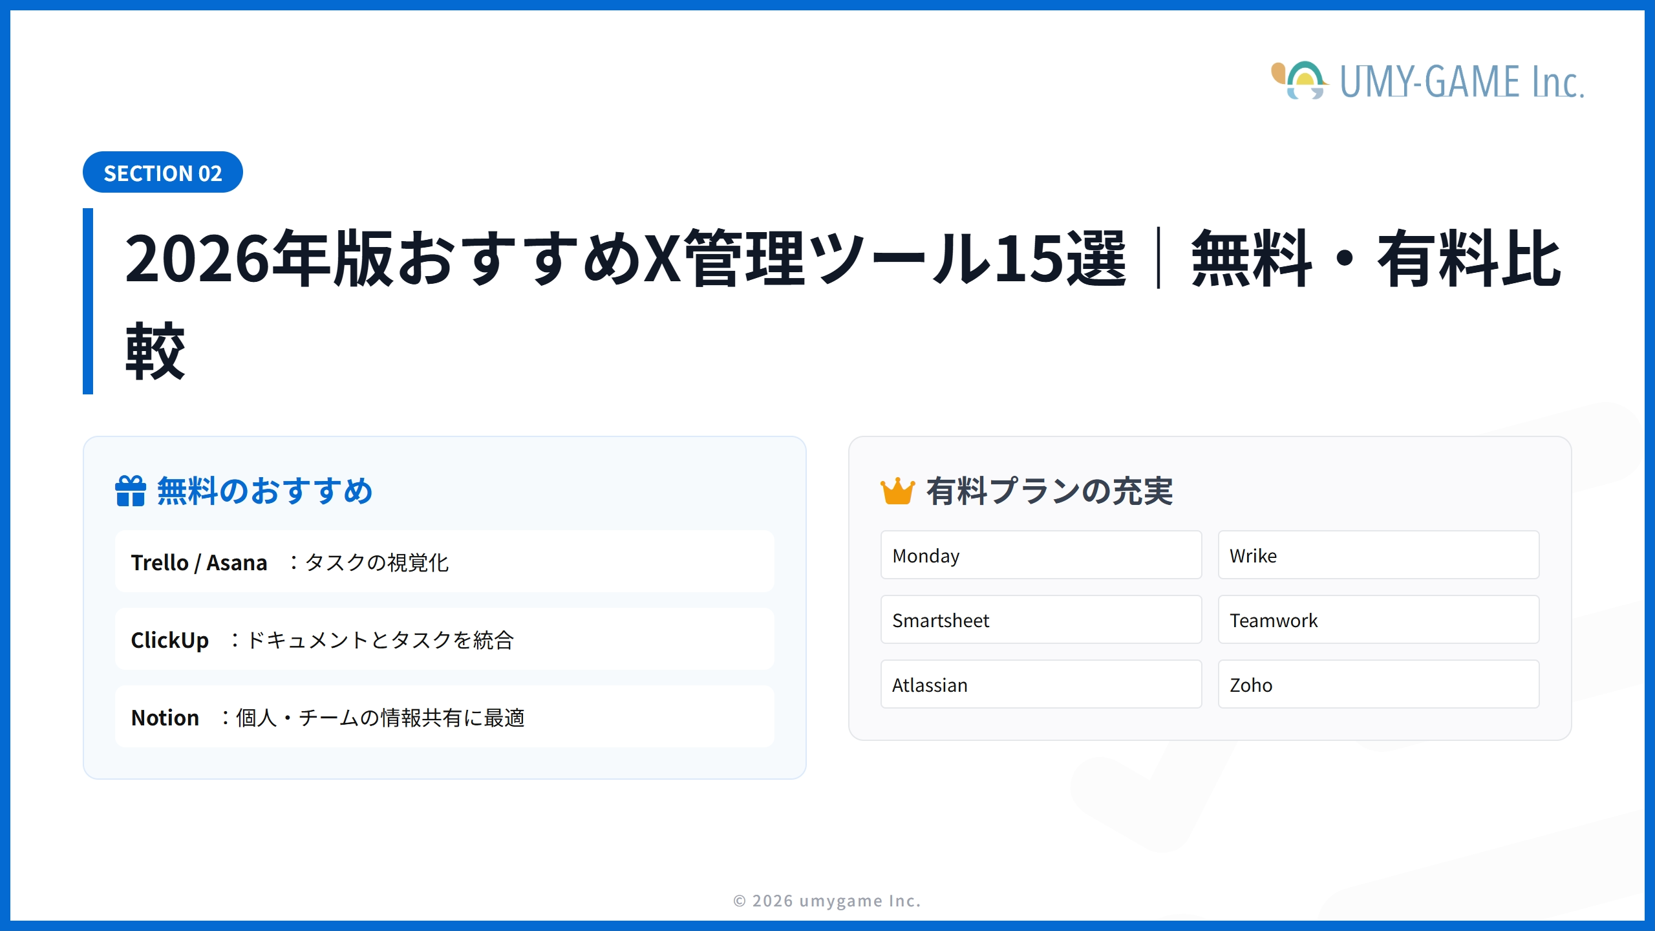
Task: Expand the ClickUp row
Action: (x=444, y=639)
